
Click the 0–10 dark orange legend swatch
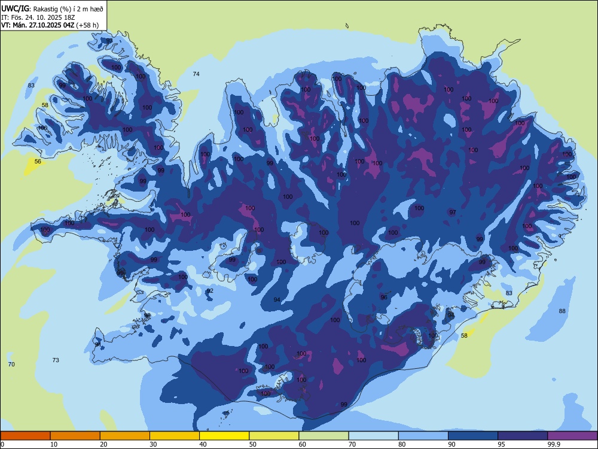pos(25,436)
